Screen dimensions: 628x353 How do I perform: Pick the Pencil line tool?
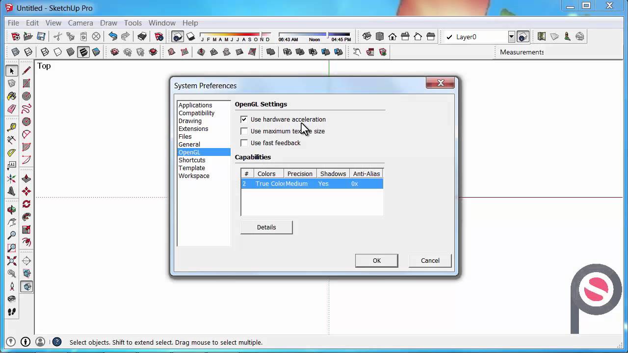26,71
